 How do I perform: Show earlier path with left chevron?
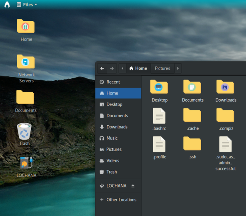[x=122, y=68]
